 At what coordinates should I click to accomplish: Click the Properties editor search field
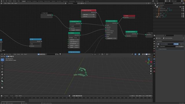tap(169, 36)
